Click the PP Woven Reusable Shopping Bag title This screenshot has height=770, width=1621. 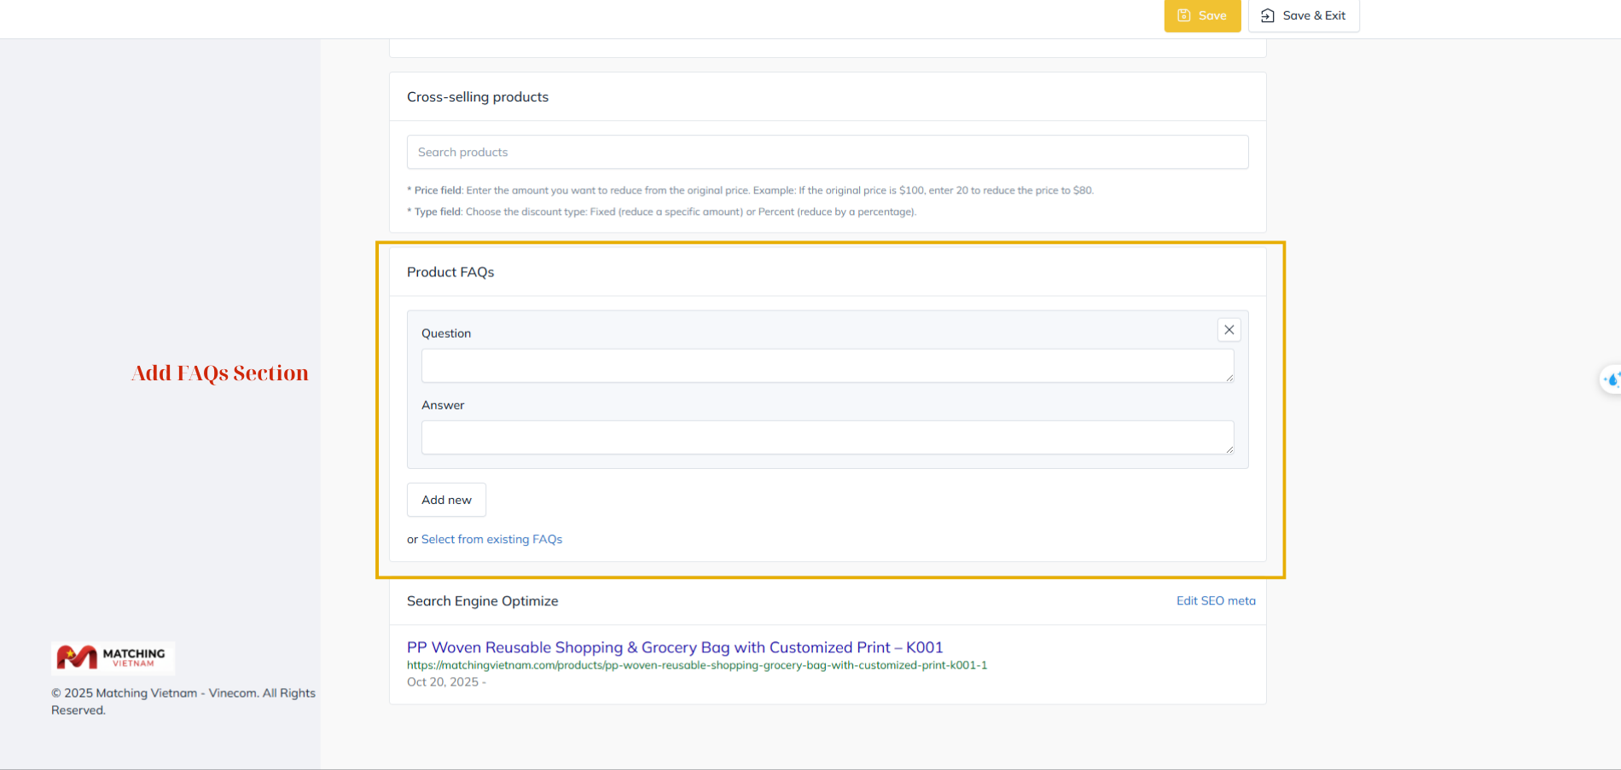[674, 647]
